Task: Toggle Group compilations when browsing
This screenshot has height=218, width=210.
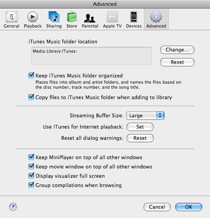Action: coord(31,185)
